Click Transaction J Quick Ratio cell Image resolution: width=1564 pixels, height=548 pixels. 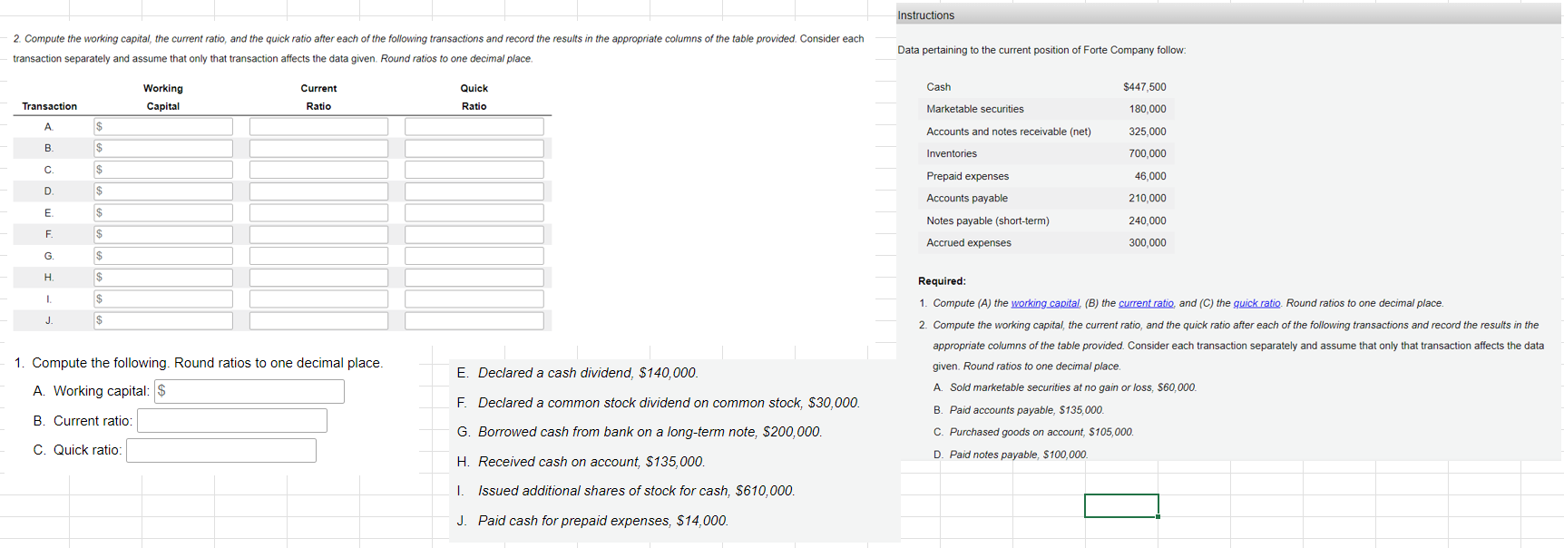[x=473, y=320]
